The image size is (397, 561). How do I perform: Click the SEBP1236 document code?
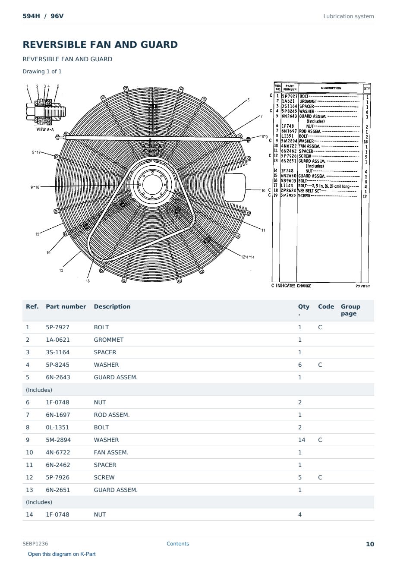coord(35,544)
